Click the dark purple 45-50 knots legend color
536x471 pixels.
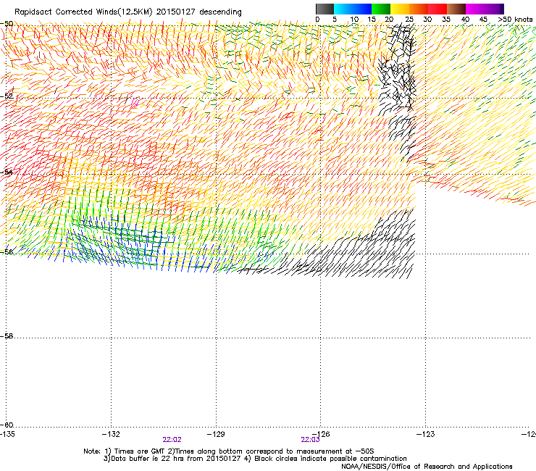point(494,9)
